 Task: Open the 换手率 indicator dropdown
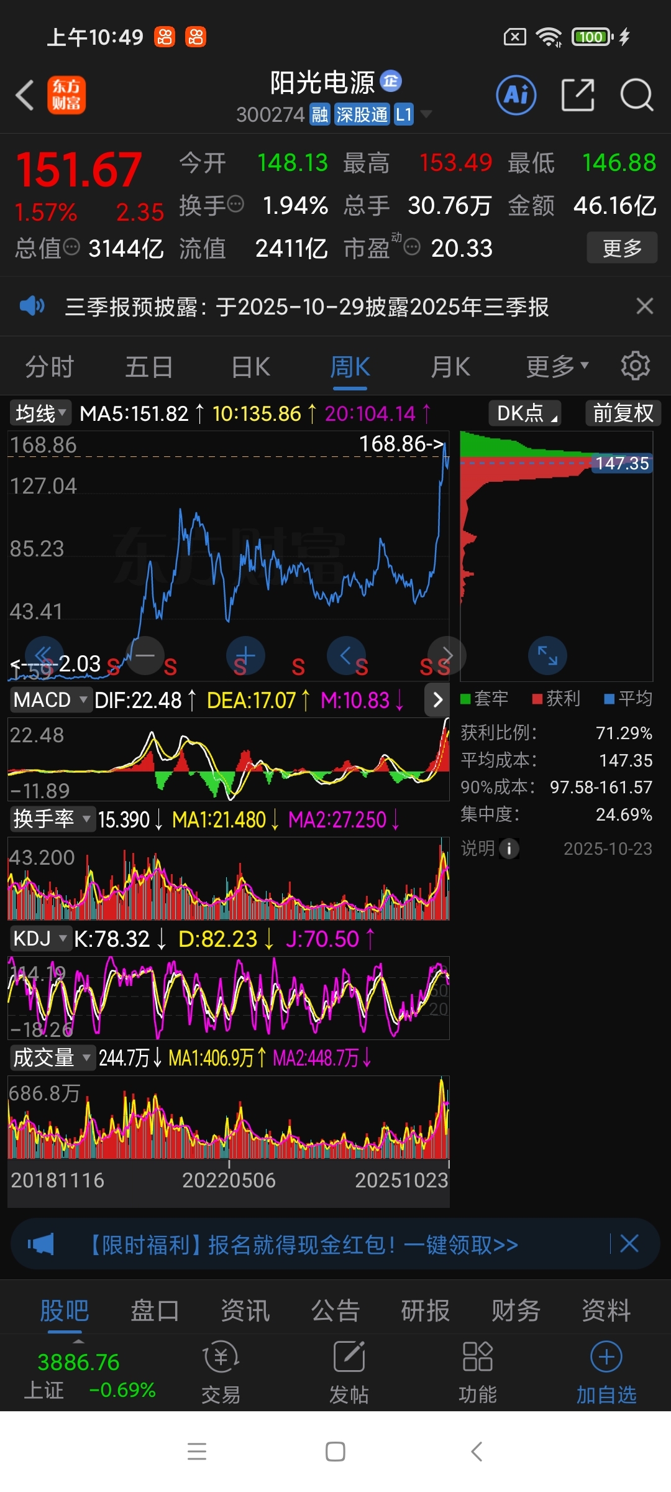pyautogui.click(x=52, y=819)
